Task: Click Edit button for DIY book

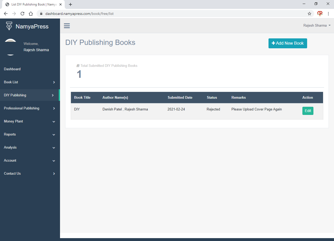Action: (308, 111)
